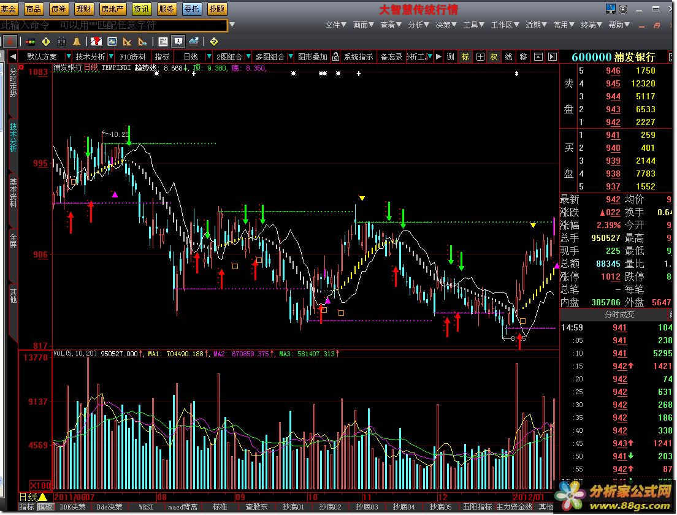Viewport: 677px width, 515px height.
Task: Open the 工具 menu
Action: tap(473, 25)
